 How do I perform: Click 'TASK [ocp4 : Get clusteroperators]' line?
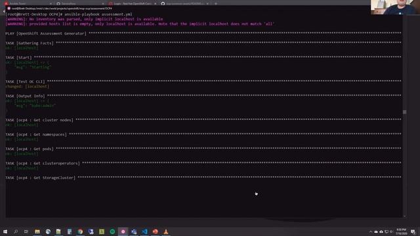[x=43, y=163]
